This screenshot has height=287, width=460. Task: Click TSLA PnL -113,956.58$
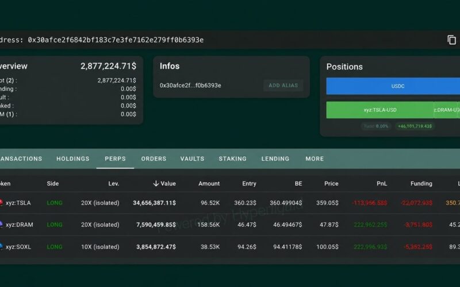click(370, 203)
